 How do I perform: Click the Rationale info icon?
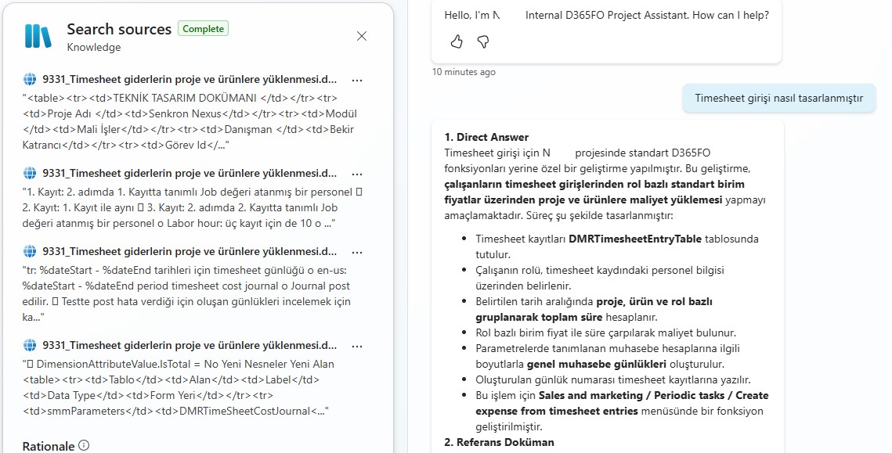pyautogui.click(x=84, y=445)
